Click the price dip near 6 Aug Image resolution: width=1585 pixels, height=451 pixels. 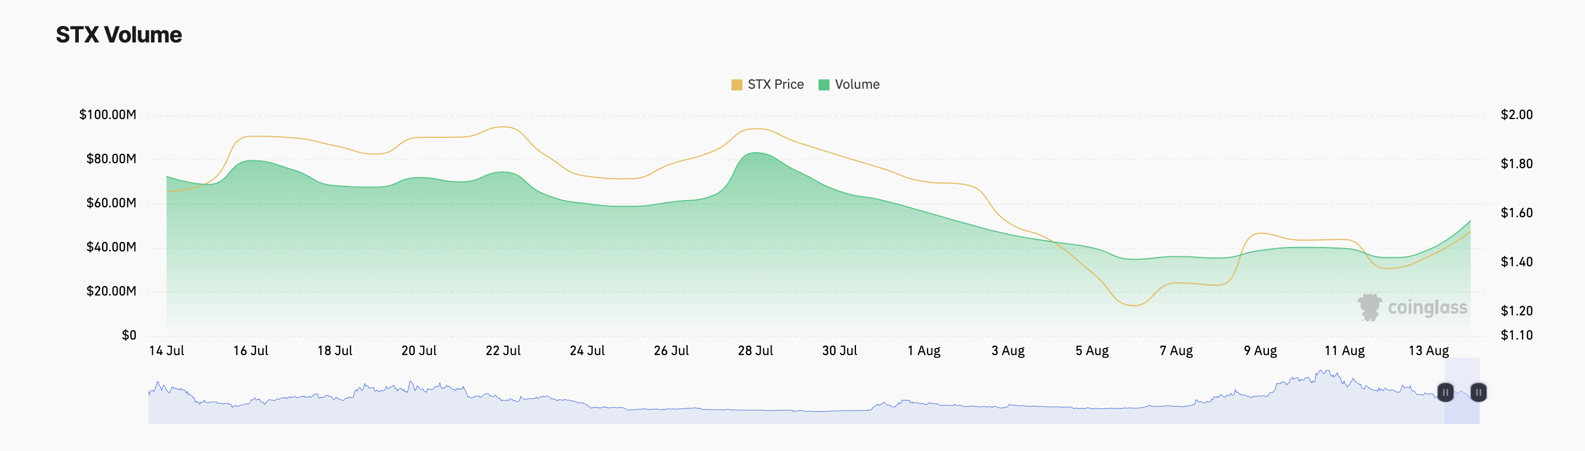[1132, 305]
